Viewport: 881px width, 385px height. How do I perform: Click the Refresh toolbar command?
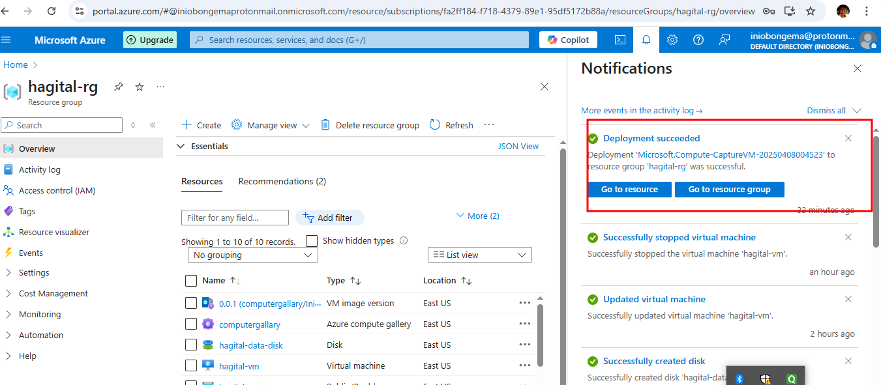tap(451, 125)
